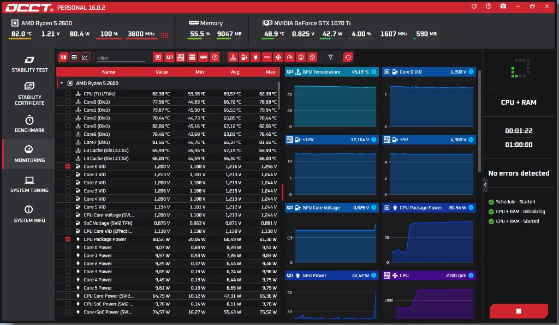
Task: Uncheck the CPU Package Power checkbox
Action: point(68,239)
